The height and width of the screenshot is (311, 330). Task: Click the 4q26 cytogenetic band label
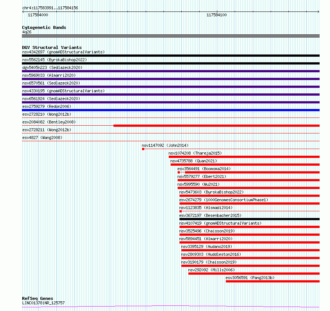point(27,32)
